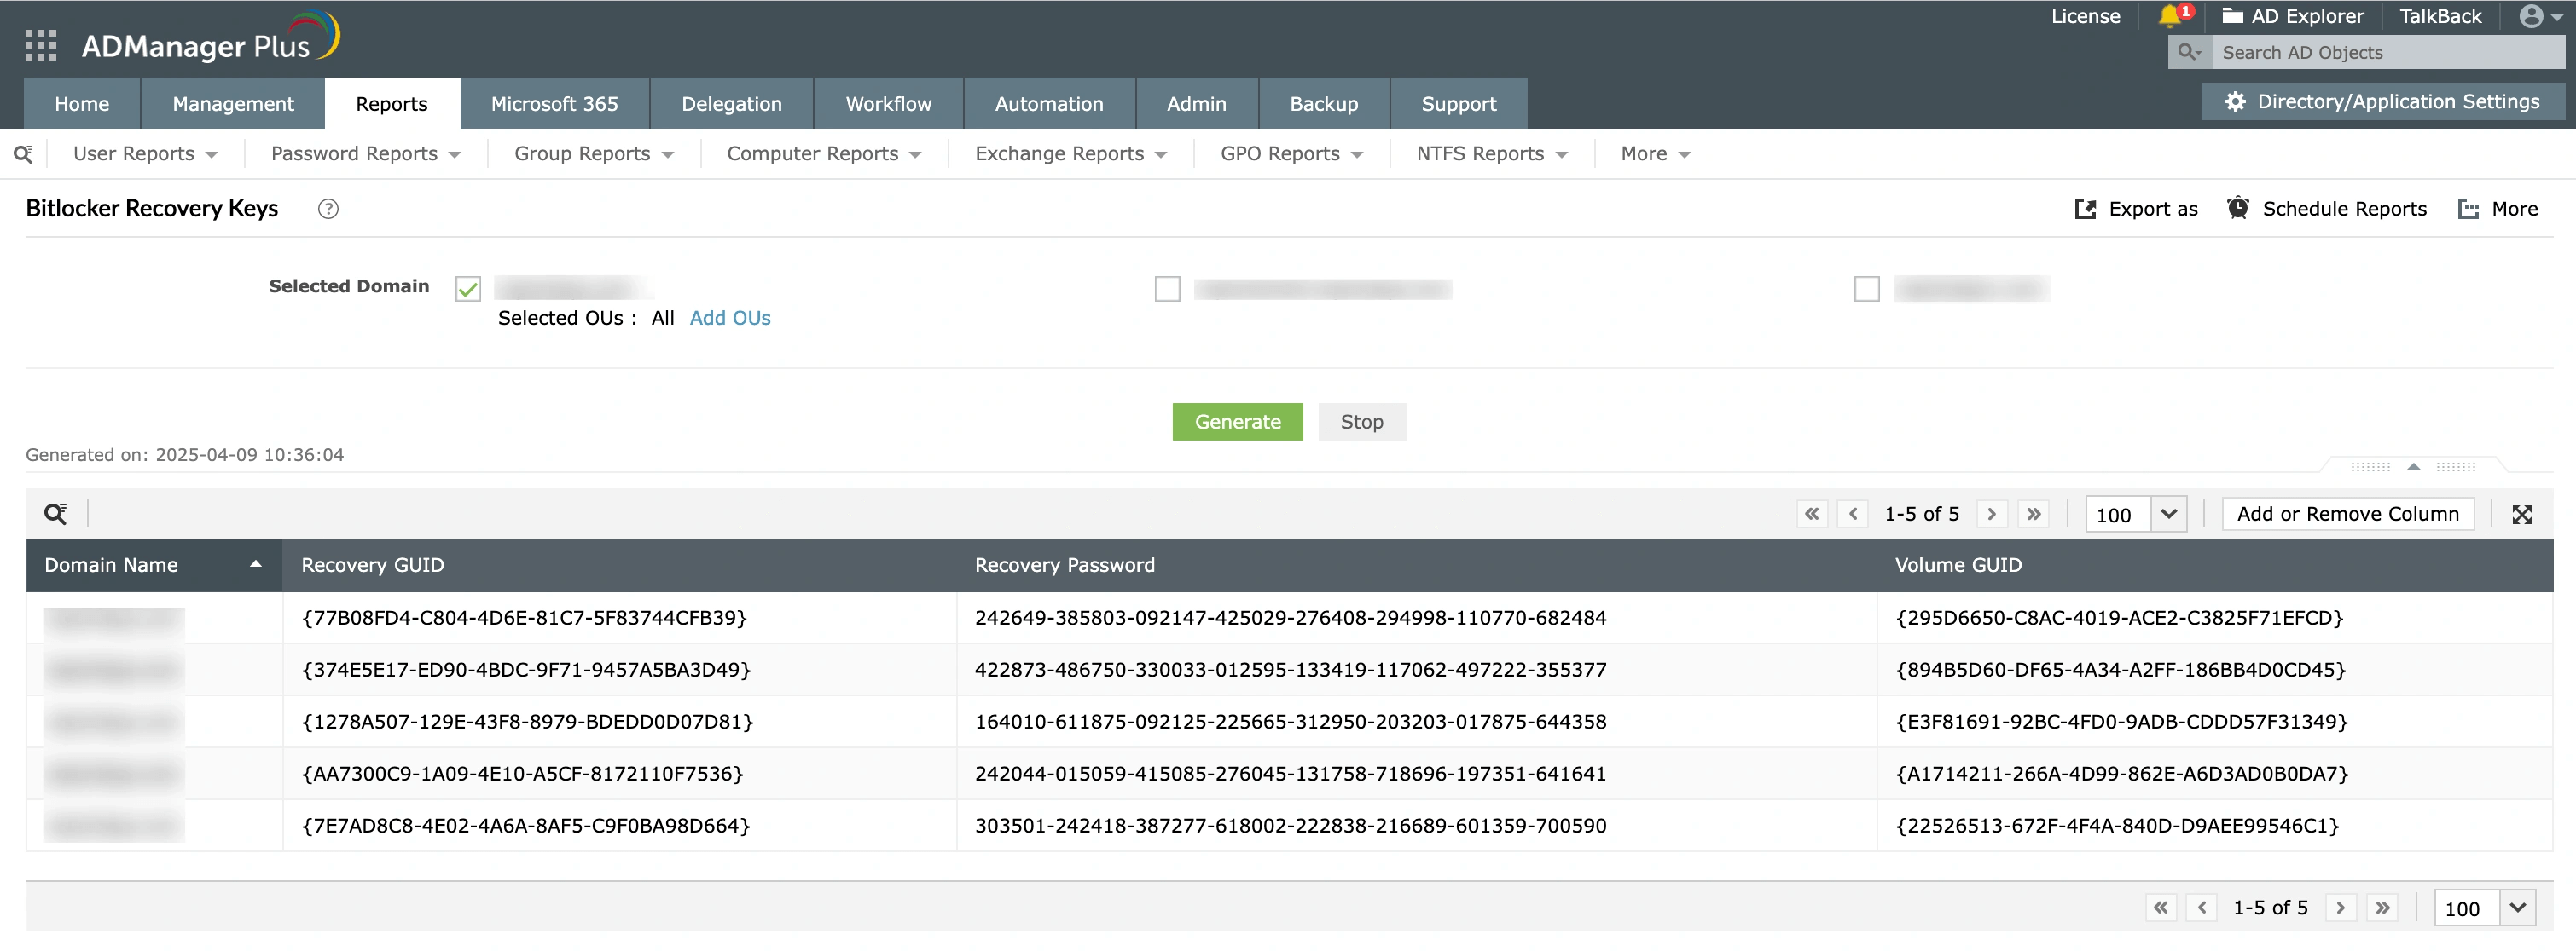Sort by the Domain Name column header
The height and width of the screenshot is (951, 2576).
(153, 566)
